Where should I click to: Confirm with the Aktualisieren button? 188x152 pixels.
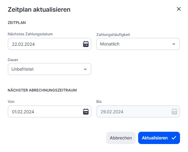point(155,138)
